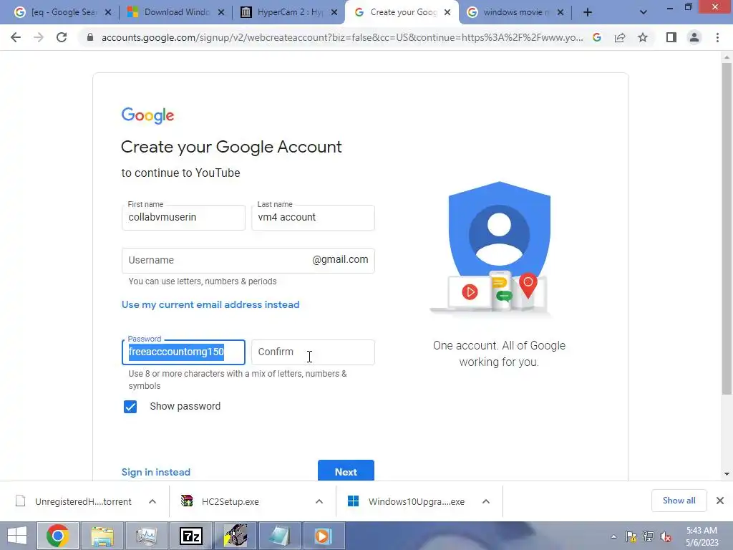Open the tab search chevron

point(644,12)
